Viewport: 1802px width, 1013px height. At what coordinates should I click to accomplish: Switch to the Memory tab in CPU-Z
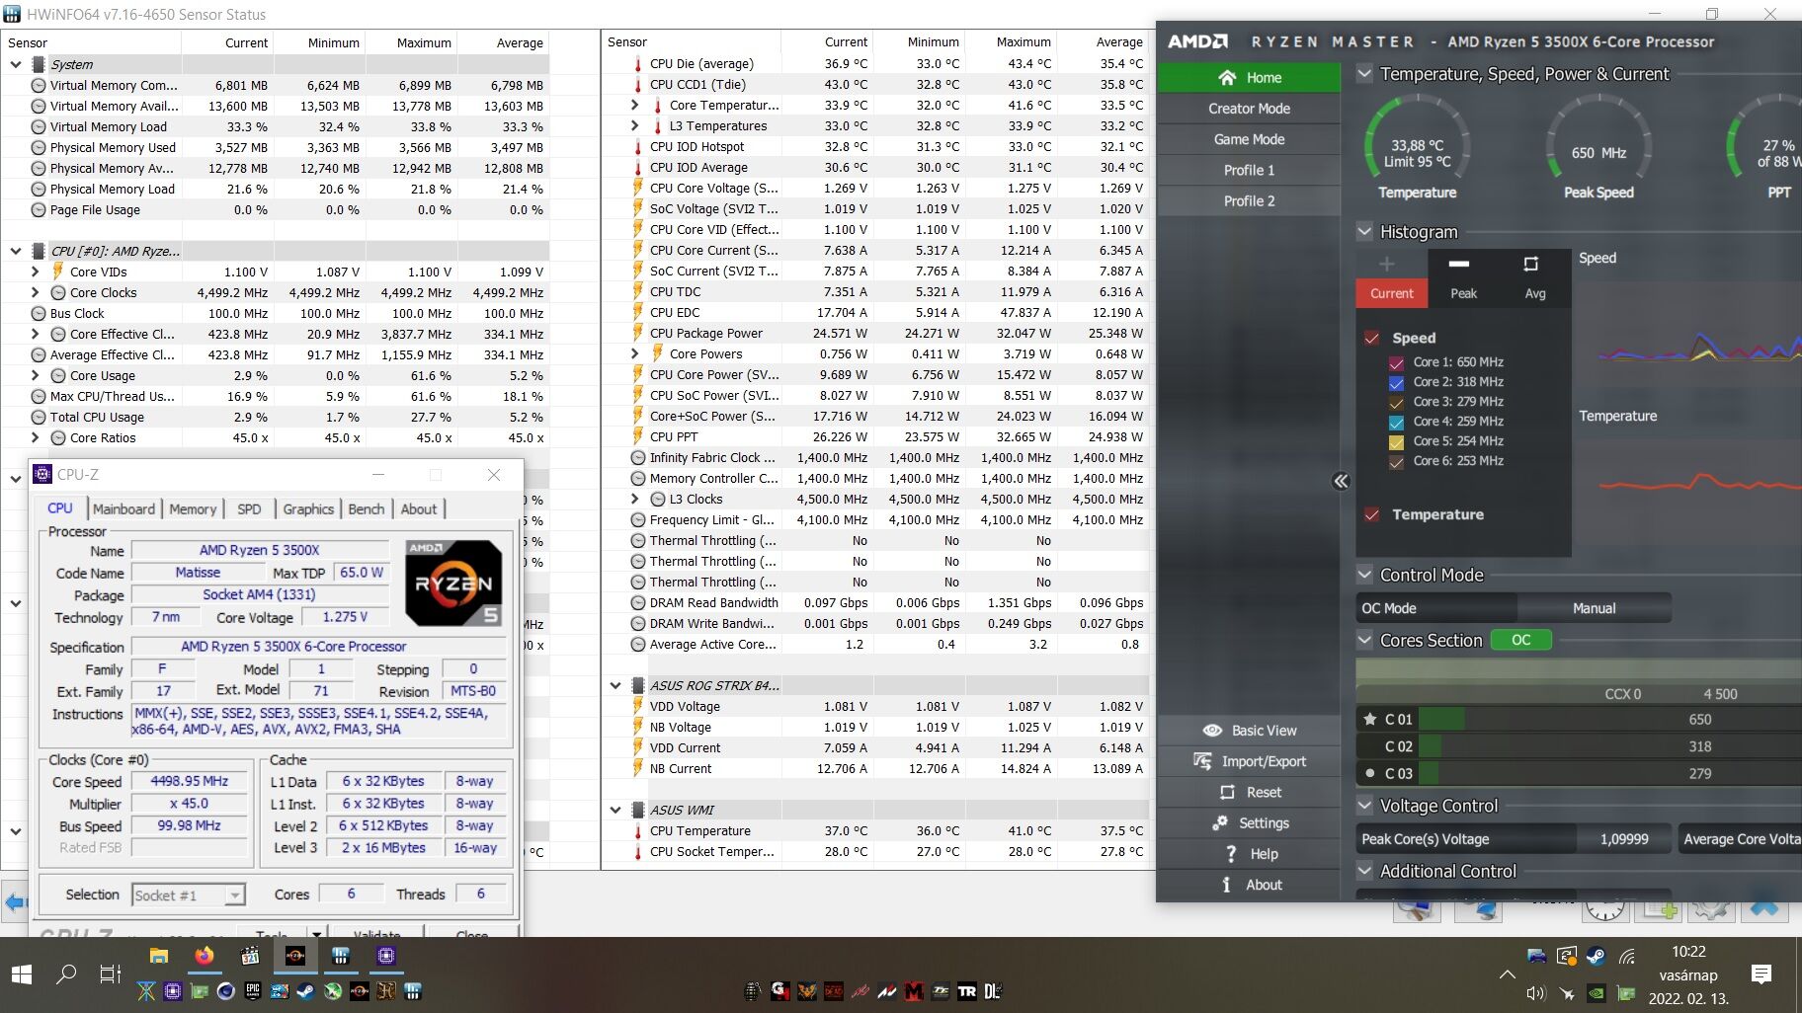pos(193,508)
